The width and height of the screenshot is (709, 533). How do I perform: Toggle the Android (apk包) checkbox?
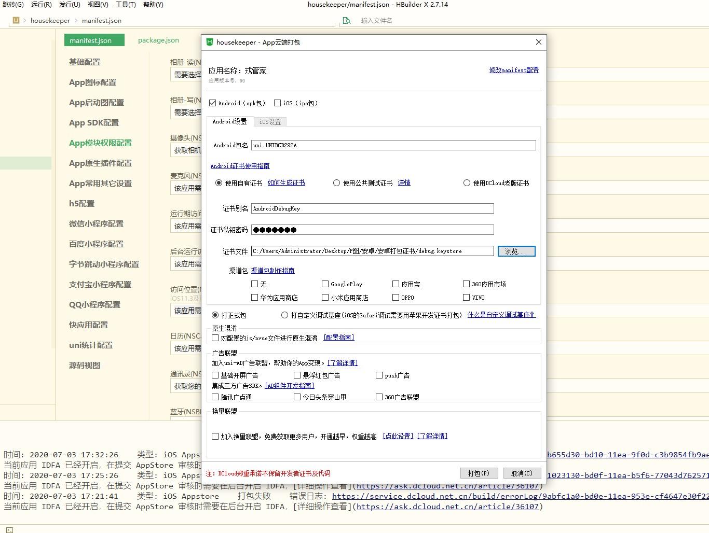(213, 103)
